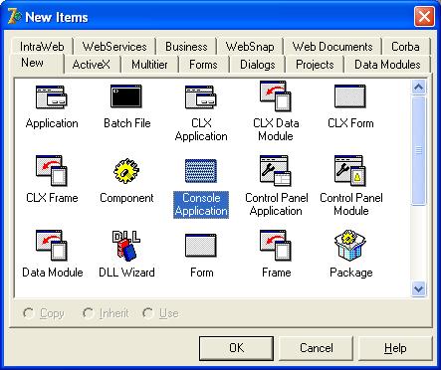Pick the Control Panel Module icon
This screenshot has width=441, height=370.
tap(350, 171)
